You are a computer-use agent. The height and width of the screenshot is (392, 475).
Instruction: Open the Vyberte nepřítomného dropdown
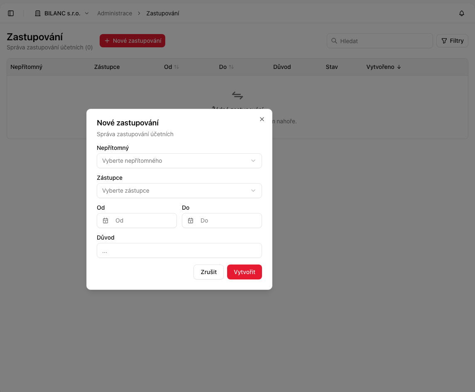point(179,161)
